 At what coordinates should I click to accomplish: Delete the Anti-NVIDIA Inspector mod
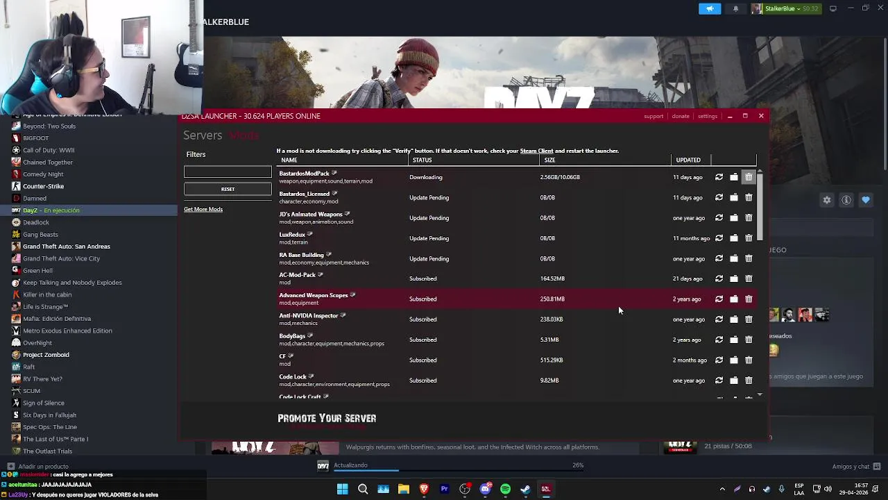[x=749, y=319]
